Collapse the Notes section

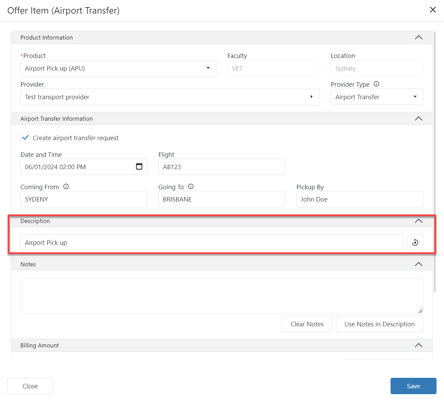point(418,264)
